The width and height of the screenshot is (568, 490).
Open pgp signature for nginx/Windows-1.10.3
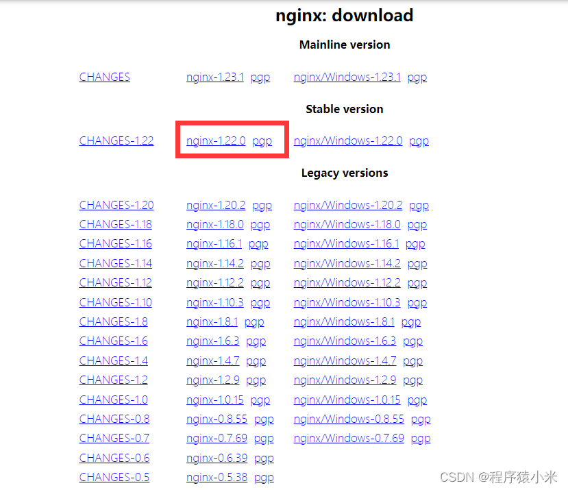[417, 304]
